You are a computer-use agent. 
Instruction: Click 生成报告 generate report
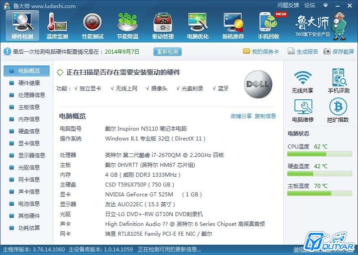tap(303, 51)
